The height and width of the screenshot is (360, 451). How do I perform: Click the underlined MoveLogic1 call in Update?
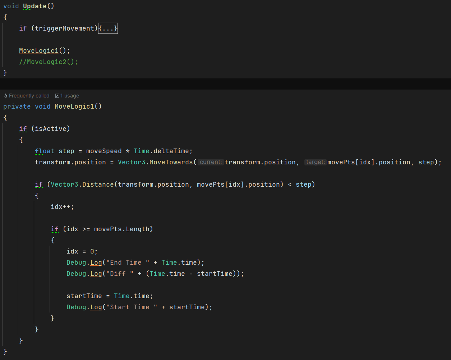pyautogui.click(x=38, y=50)
